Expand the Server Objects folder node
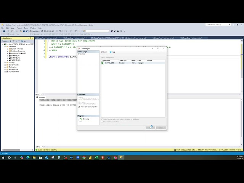Viewport: 244px width, 183px height. tap(5, 65)
